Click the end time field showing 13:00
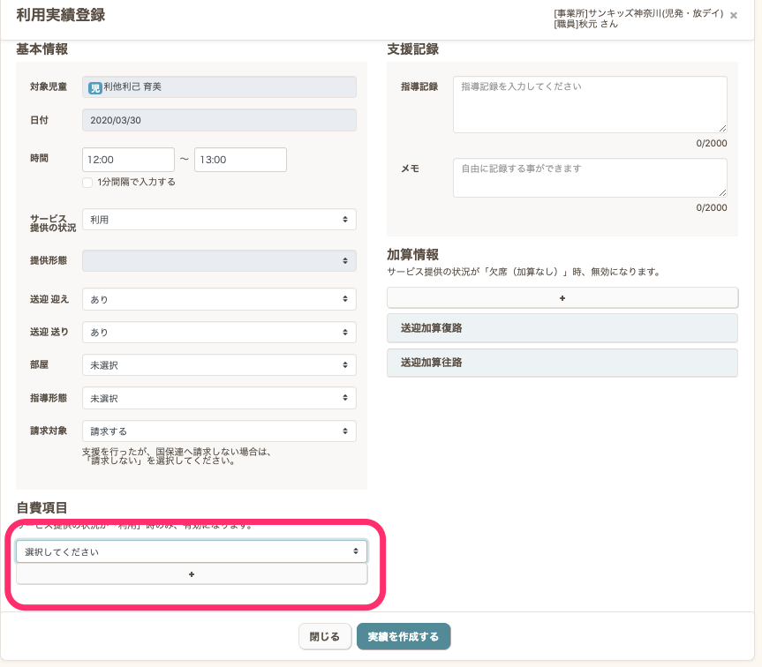Screen dimensions: 762x667 point(240,160)
